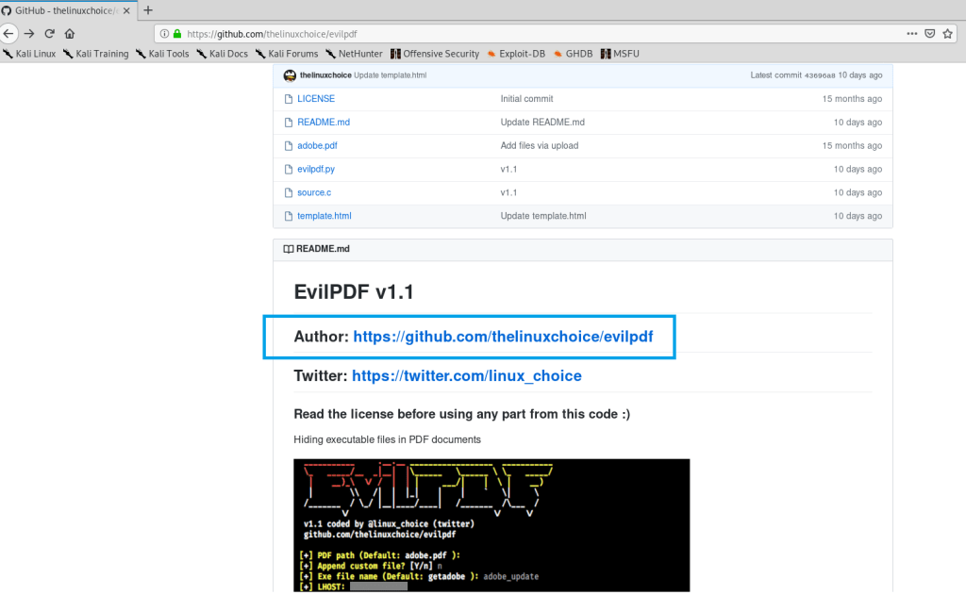The image size is (966, 595).
Task: Open the GHDB bookmark
Action: (x=573, y=54)
